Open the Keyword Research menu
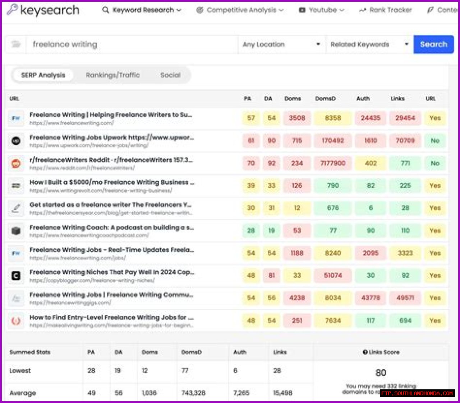 pyautogui.click(x=142, y=10)
